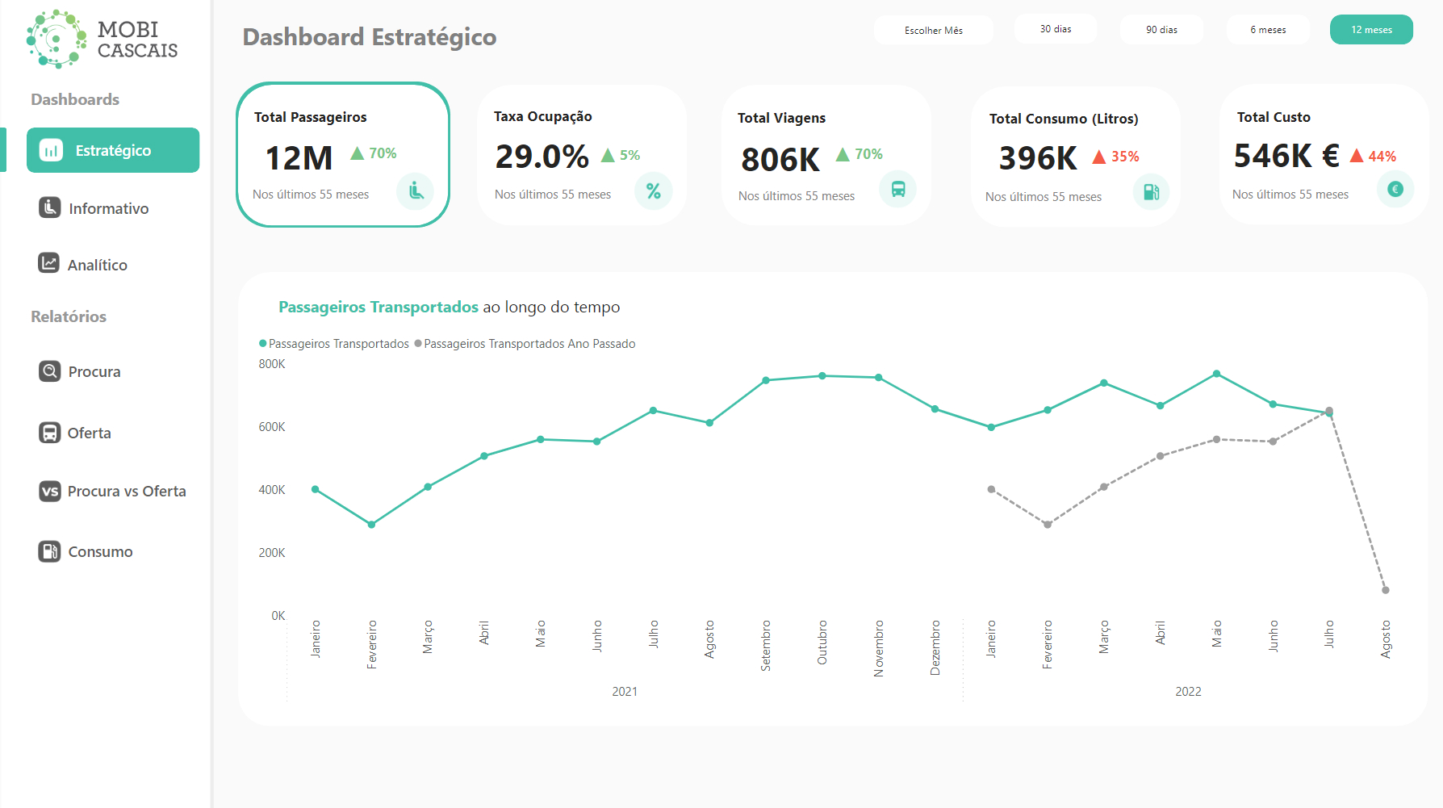The width and height of the screenshot is (1443, 808).
Task: Click the percent icon on Taxa Ocupação card
Action: pyautogui.click(x=654, y=191)
